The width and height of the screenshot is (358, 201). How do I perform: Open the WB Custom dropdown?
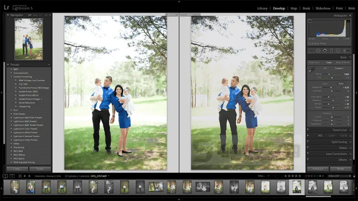pyautogui.click(x=340, y=68)
